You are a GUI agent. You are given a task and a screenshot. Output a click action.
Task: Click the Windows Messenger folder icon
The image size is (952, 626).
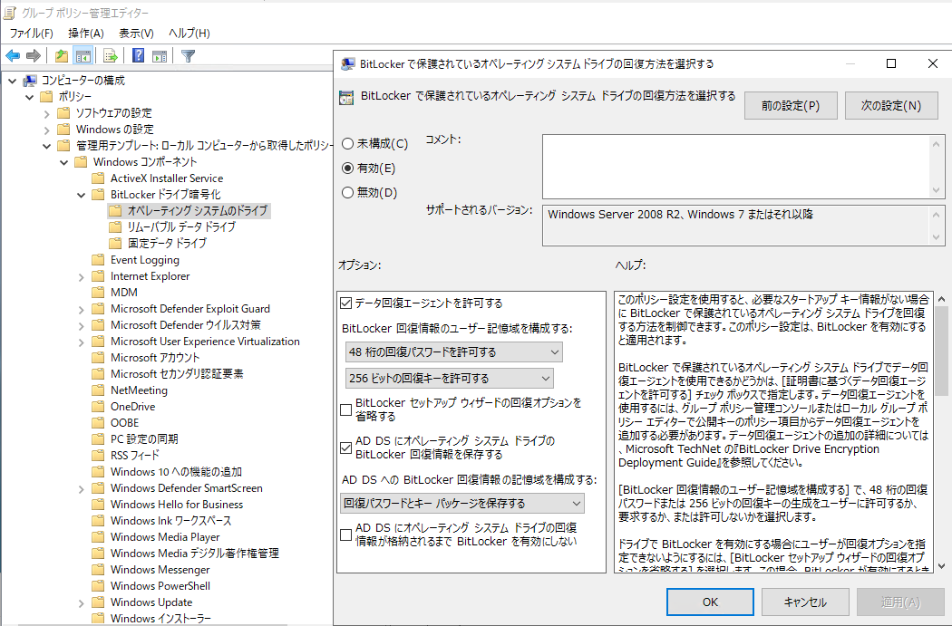pos(98,570)
